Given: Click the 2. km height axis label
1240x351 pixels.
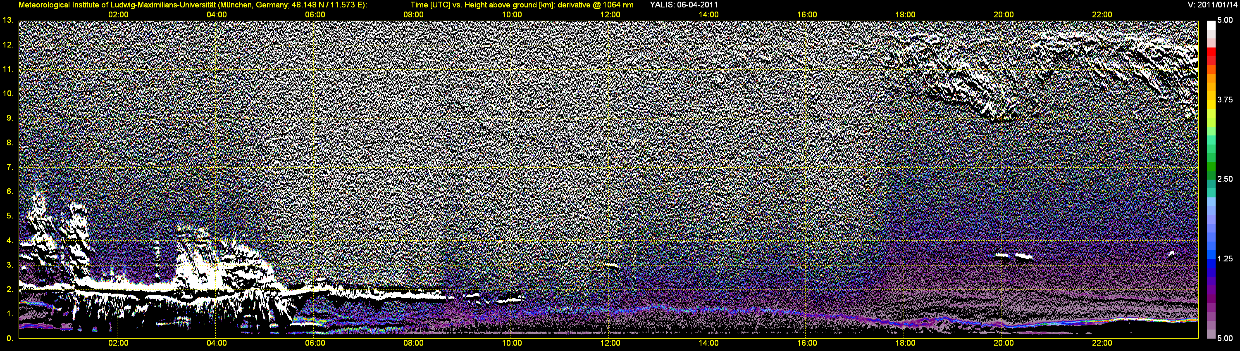Looking at the screenshot, I should 10,289.
